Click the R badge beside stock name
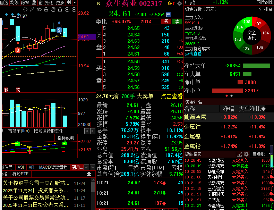274x210 pixels. 99,3
